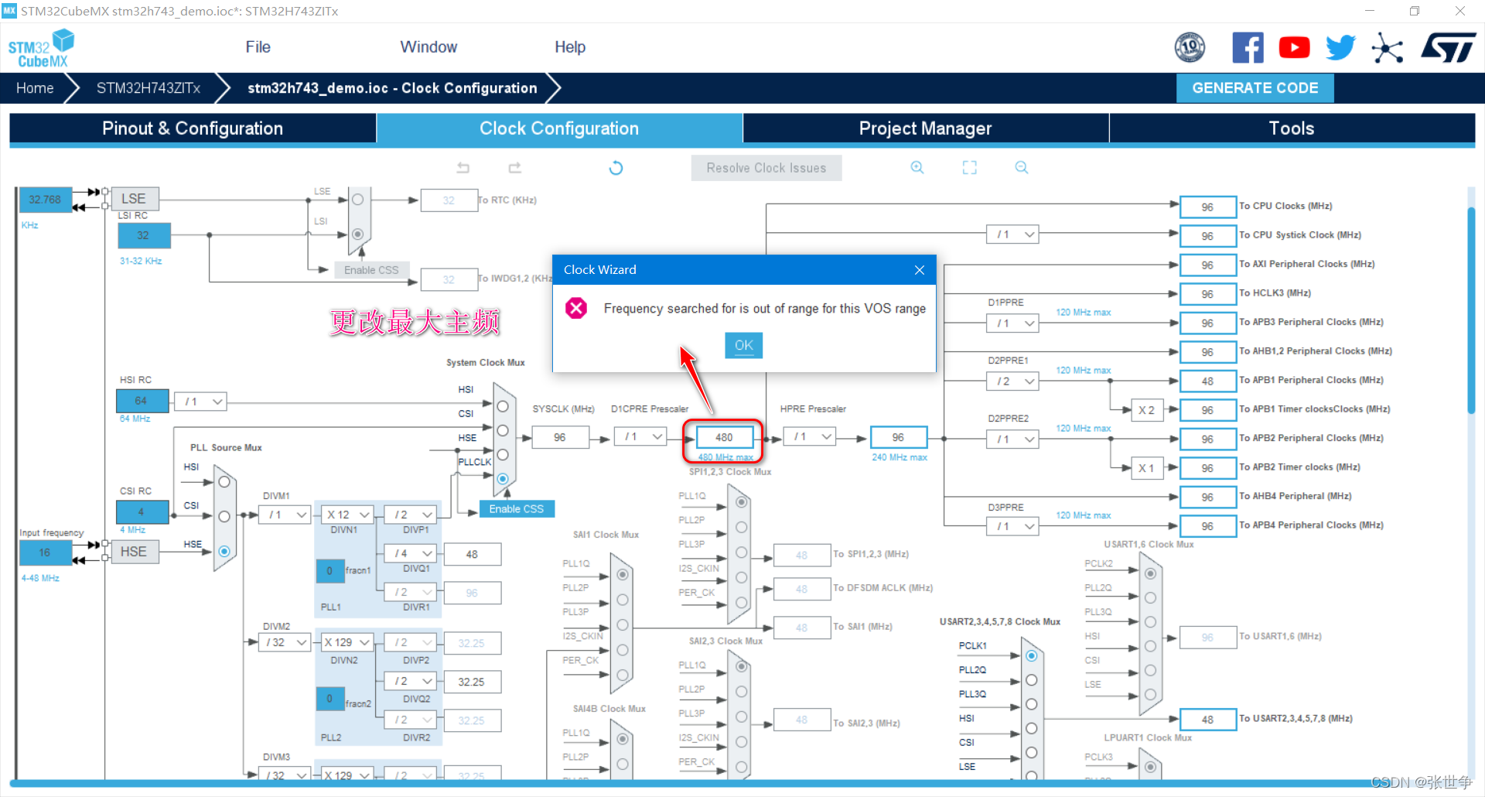The image size is (1485, 797).
Task: Fit clock tree to window
Action: 969,168
